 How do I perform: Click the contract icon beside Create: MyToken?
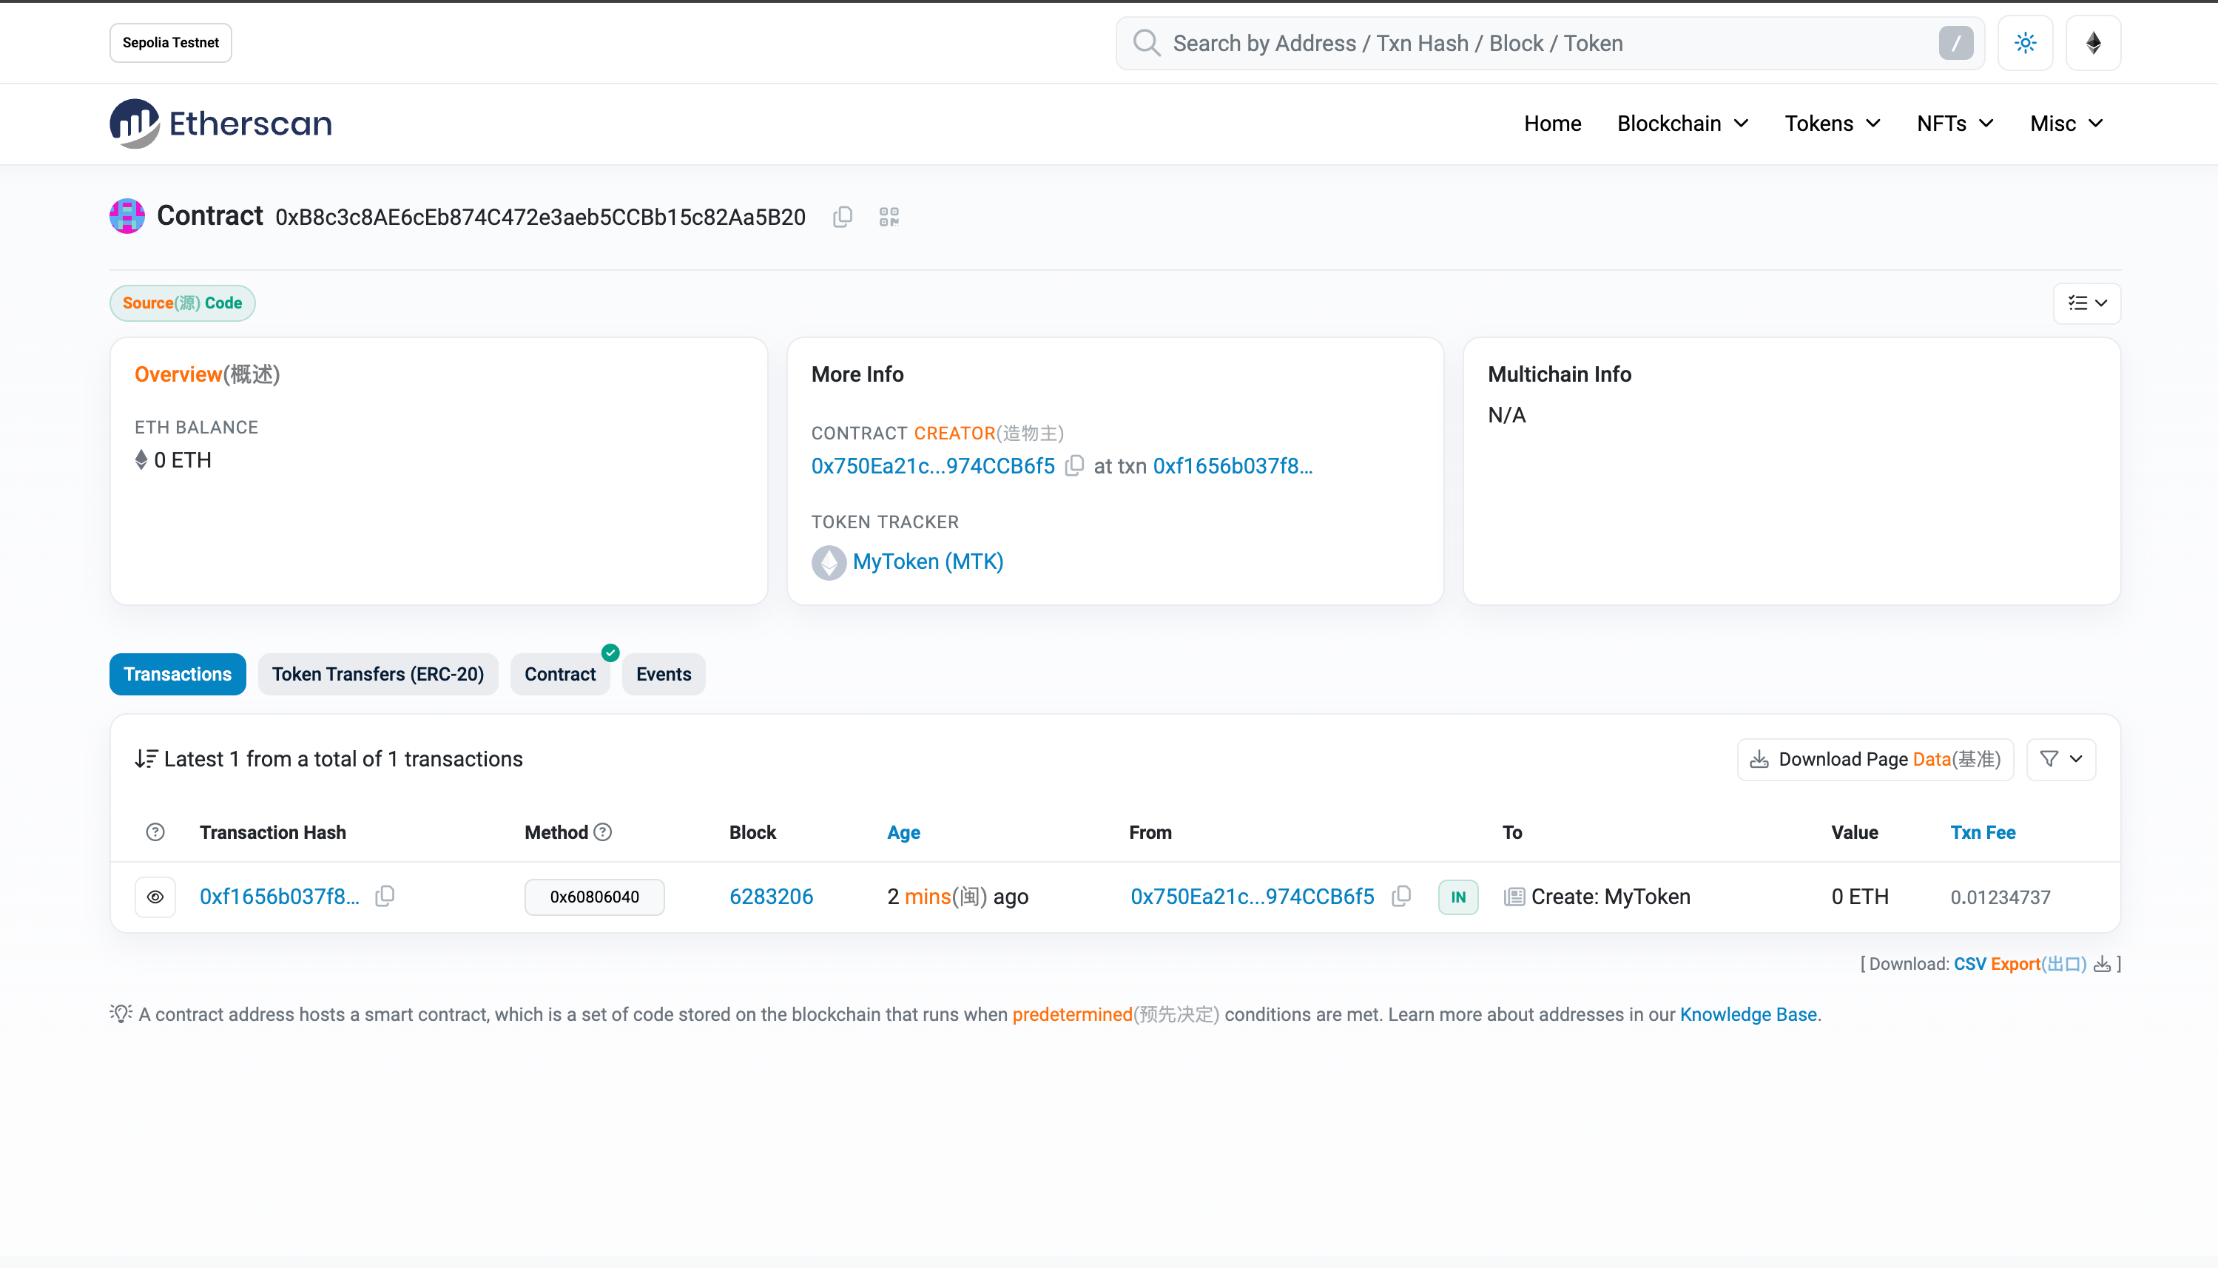pyautogui.click(x=1514, y=897)
